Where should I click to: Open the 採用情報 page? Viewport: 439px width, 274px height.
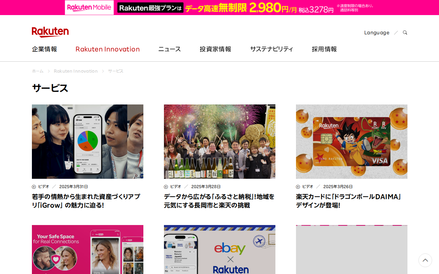click(324, 49)
